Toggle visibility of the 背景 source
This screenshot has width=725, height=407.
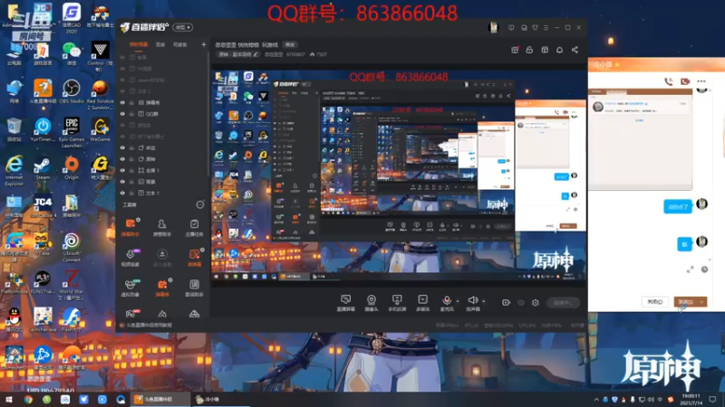122,182
